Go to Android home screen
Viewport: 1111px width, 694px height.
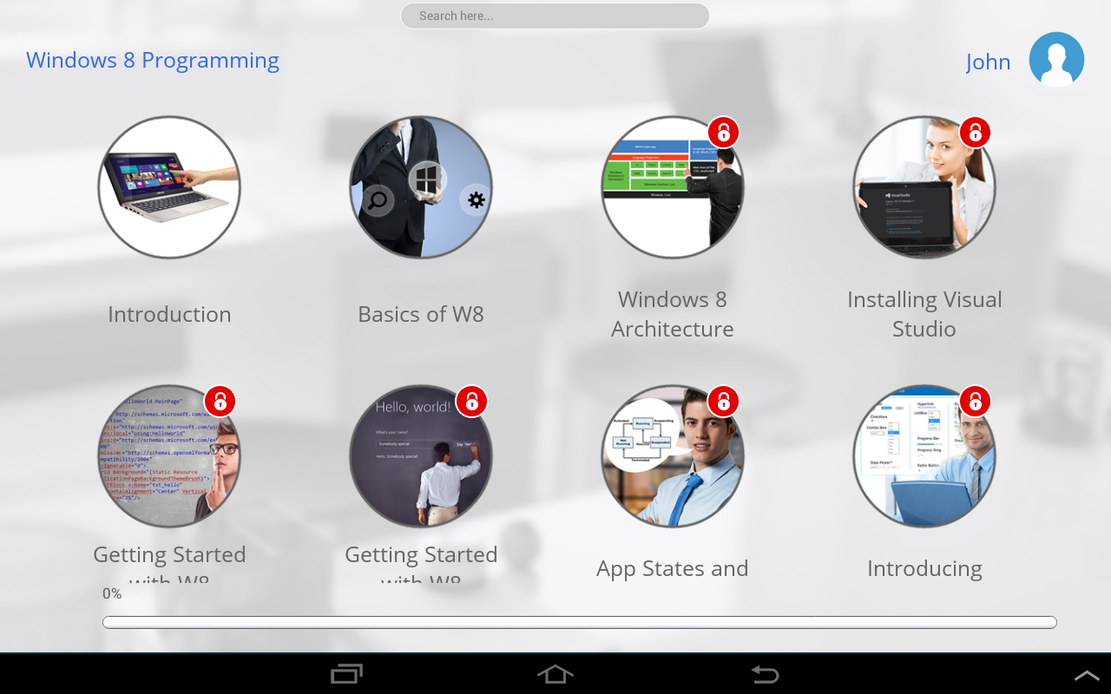coord(555,674)
